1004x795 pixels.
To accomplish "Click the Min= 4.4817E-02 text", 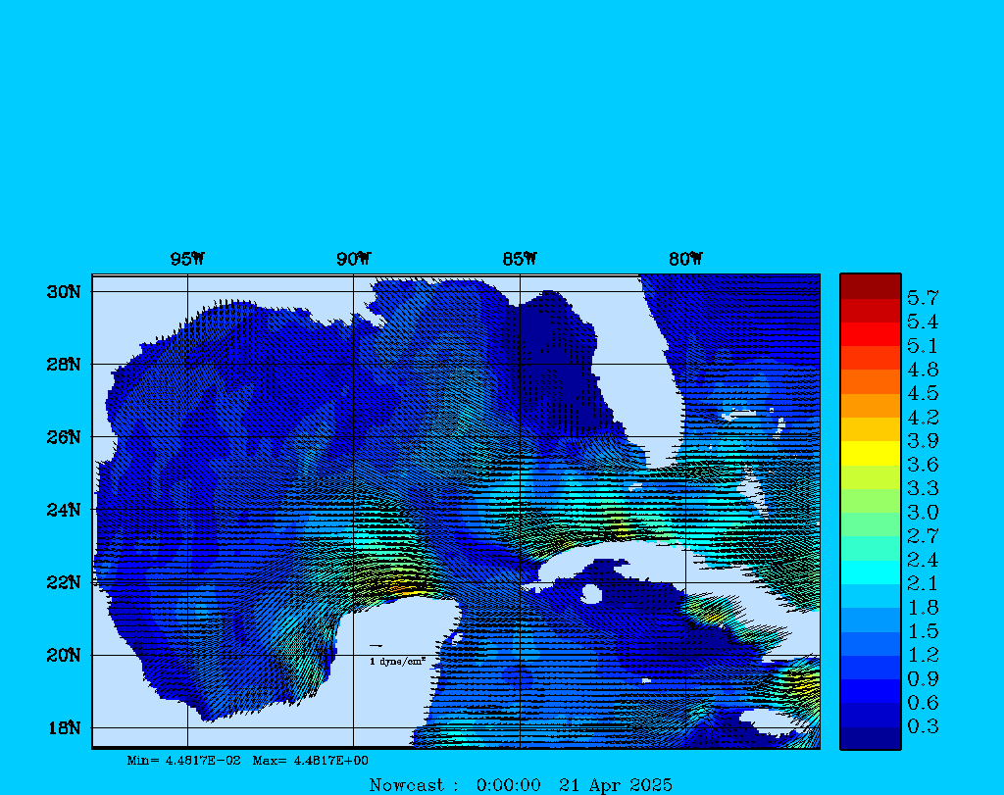I will 183,760.
